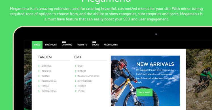Viewport: 212px width, 110px height.
Task: Open the Helmets menu item
Action: 82,45
